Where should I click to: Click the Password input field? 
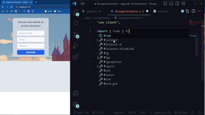click(x=31, y=46)
